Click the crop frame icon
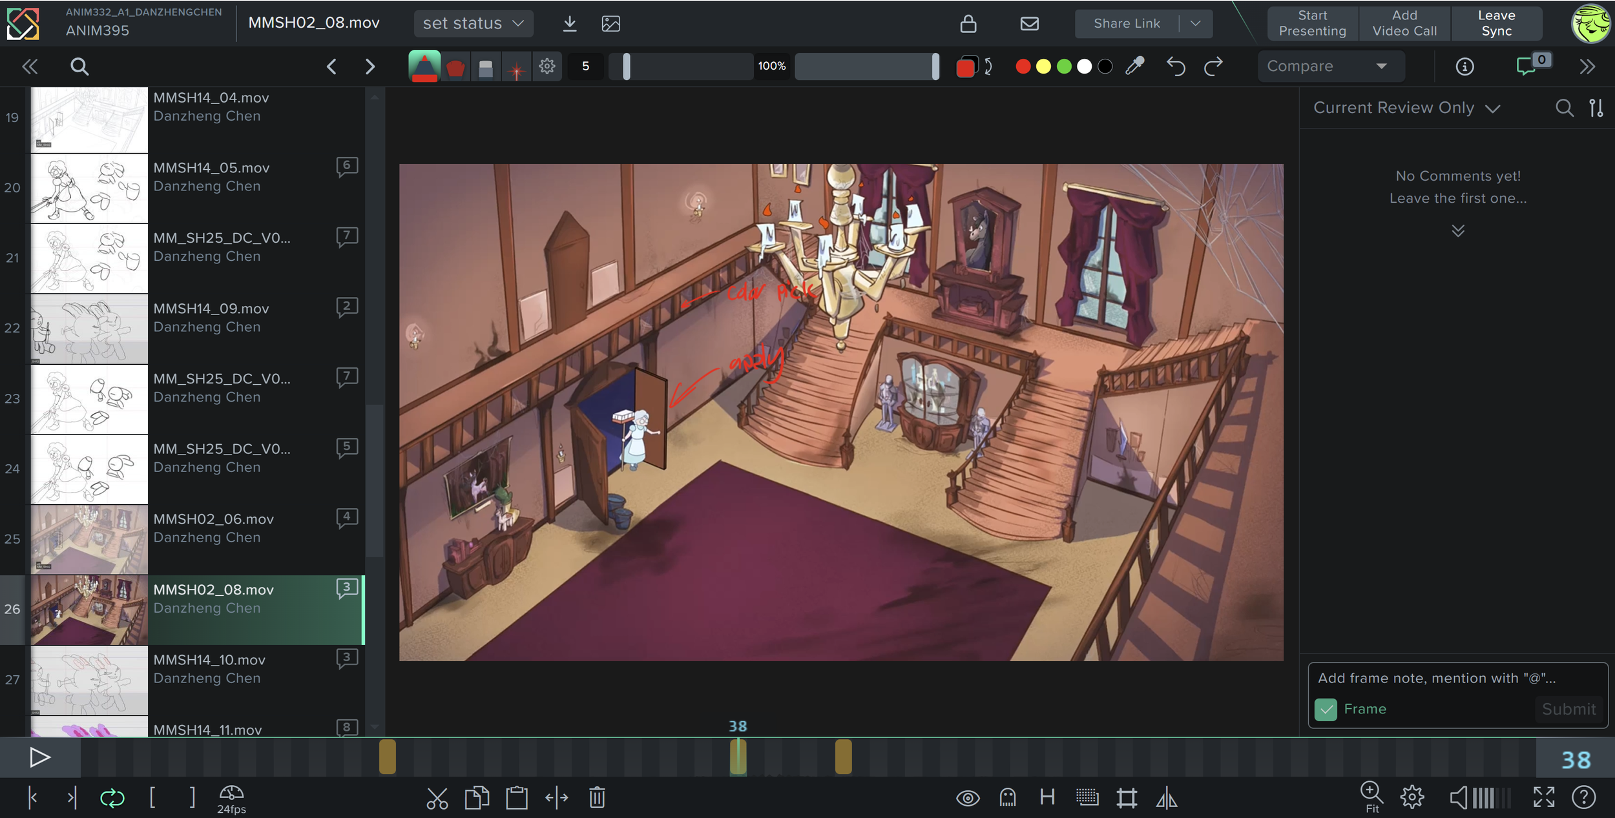The width and height of the screenshot is (1615, 818). [1127, 798]
